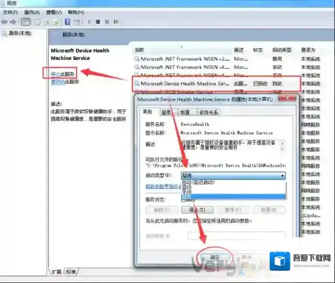Choose 自动 in the startup type list
Viewport: 335px width, 283px height.
tap(233, 187)
